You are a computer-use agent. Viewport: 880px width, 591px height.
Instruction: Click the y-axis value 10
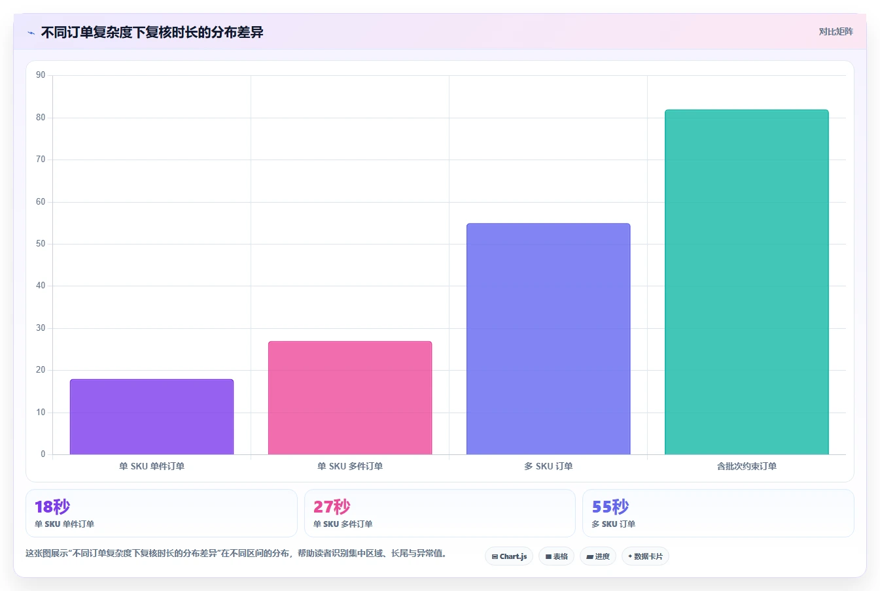(x=41, y=413)
